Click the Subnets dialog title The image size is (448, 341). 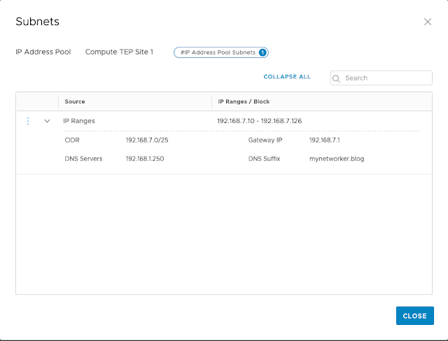tap(37, 22)
